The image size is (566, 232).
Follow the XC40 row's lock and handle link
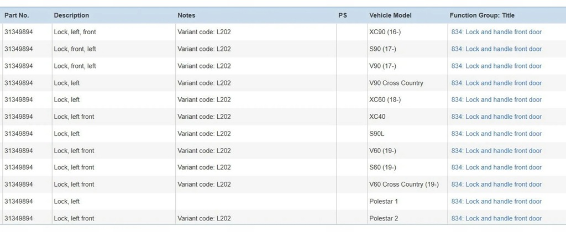coord(496,117)
